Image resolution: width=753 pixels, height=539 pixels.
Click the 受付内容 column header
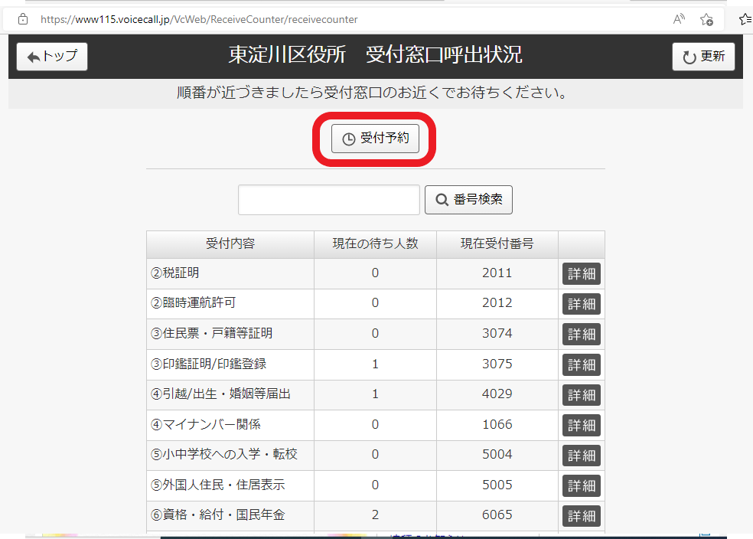point(230,244)
